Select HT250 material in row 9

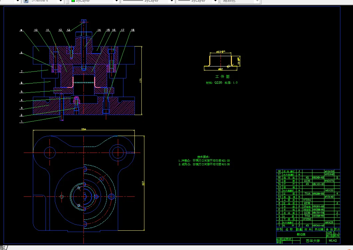coord(307,200)
